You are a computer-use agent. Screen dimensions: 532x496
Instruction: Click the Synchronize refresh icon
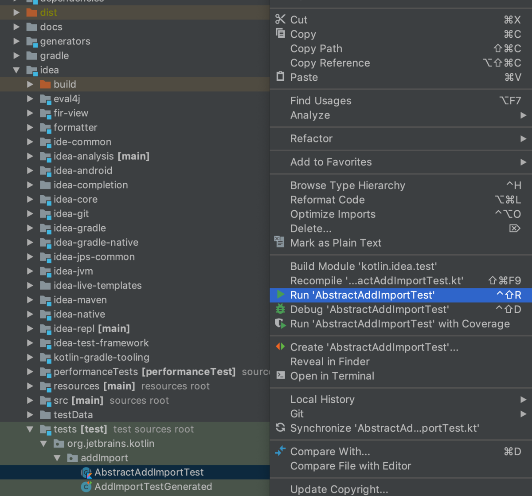280,428
